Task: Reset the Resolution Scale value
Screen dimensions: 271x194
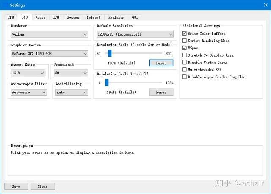Action: pyautogui.click(x=161, y=63)
